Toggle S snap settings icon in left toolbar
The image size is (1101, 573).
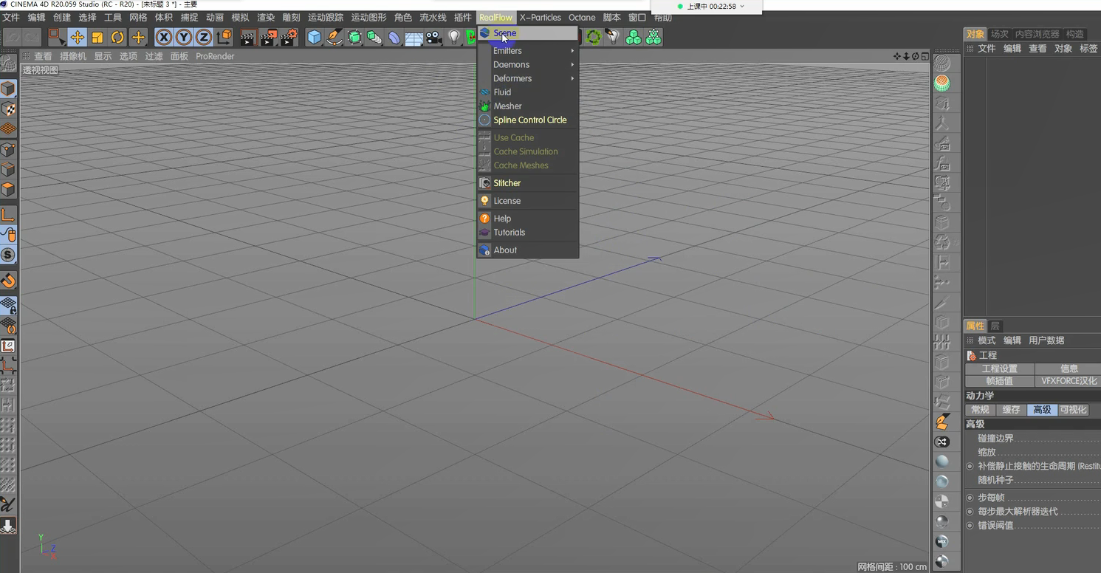(x=8, y=255)
